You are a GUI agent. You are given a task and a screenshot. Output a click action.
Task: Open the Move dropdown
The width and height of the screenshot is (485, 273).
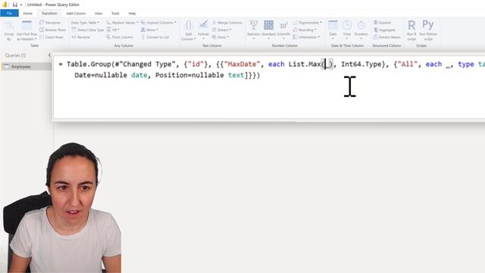pos(149,30)
